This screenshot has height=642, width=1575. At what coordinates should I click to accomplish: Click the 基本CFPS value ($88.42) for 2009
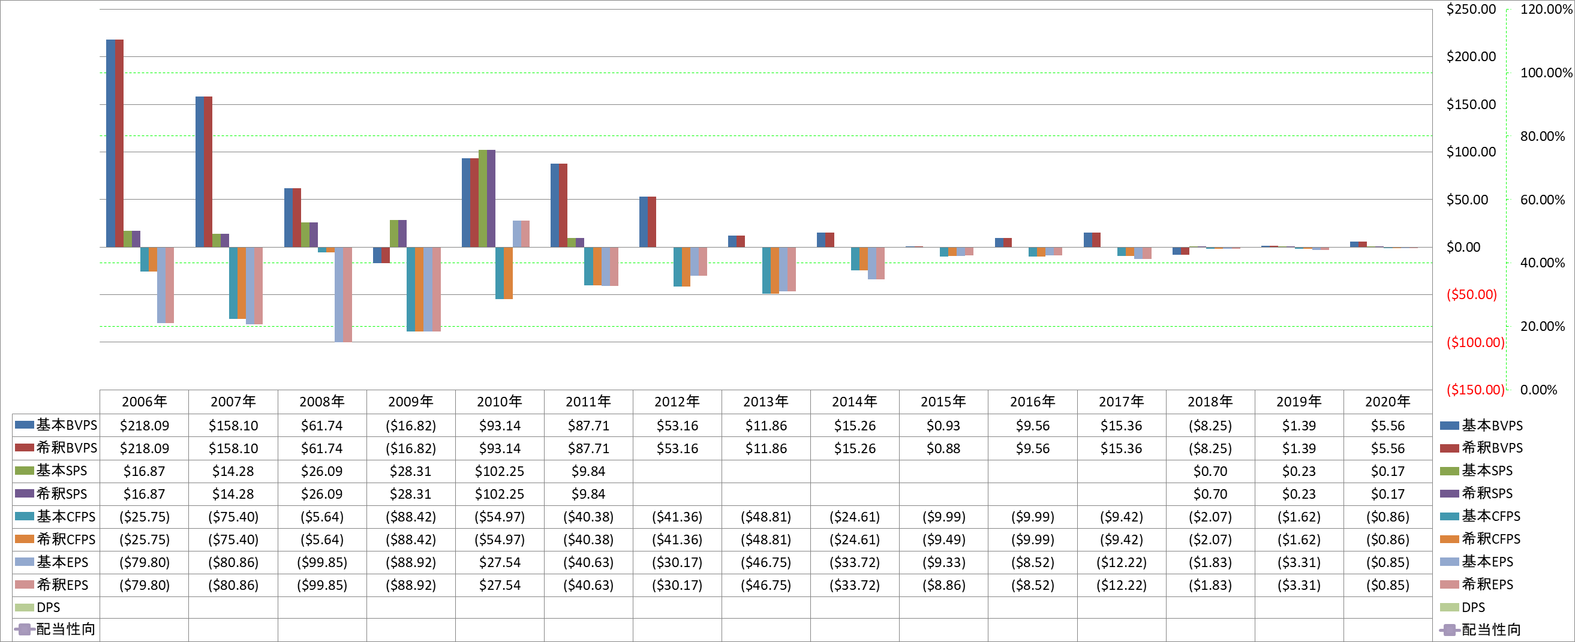[411, 517]
